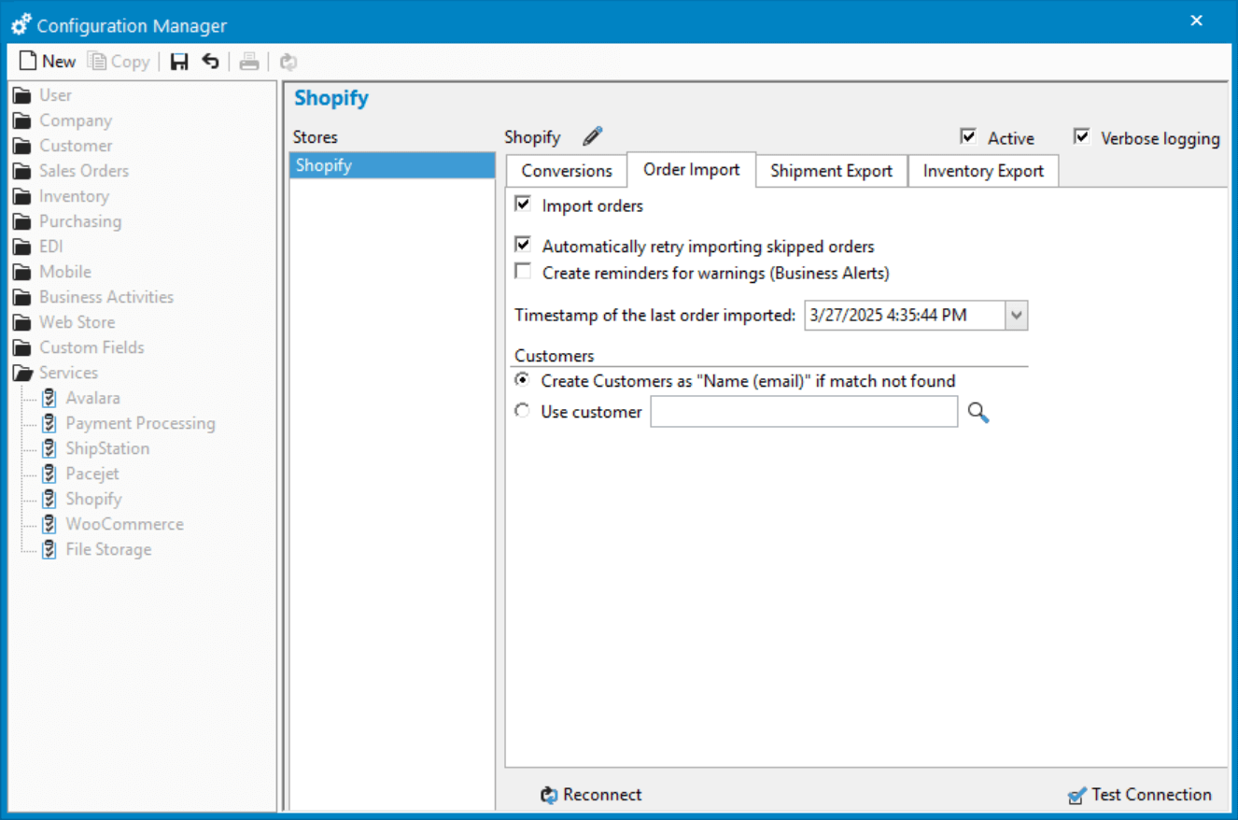Select the File Storage tree label

click(108, 549)
